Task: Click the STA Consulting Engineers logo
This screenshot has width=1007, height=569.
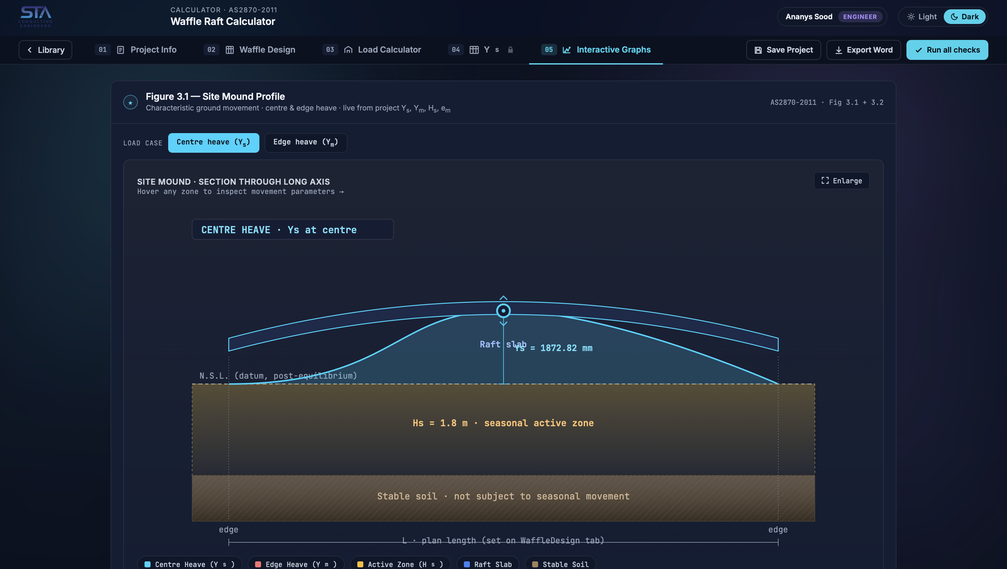Action: [x=35, y=16]
